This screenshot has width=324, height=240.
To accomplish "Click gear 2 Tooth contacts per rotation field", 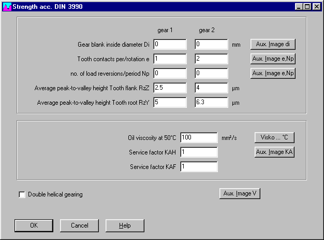I will point(211,59).
